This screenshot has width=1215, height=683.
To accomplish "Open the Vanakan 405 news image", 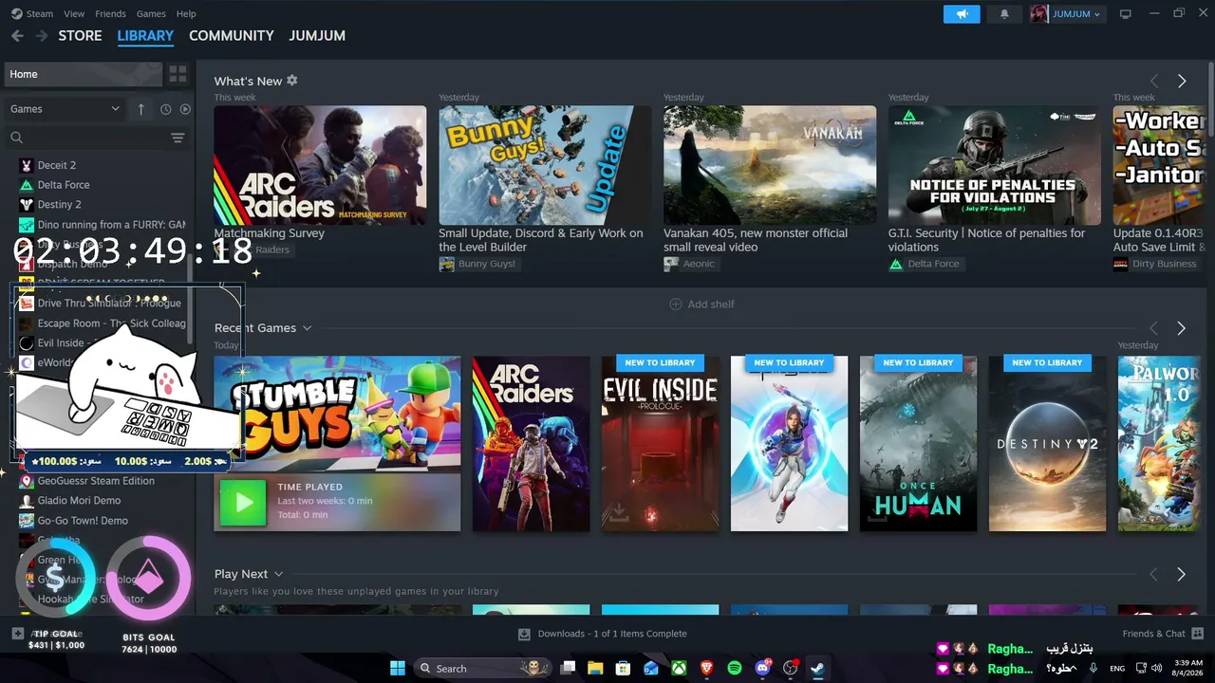I will tap(770, 165).
